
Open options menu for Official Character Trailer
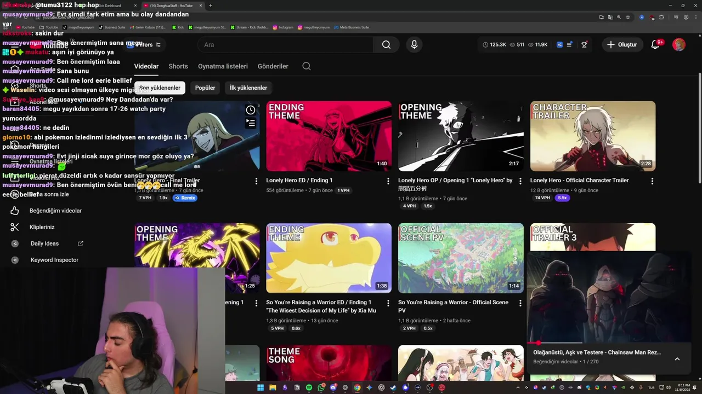coord(652,181)
